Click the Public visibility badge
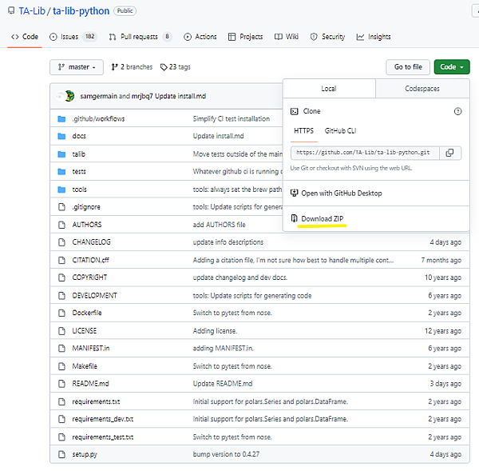Screen dimensions: 479x471 pyautogui.click(x=125, y=11)
